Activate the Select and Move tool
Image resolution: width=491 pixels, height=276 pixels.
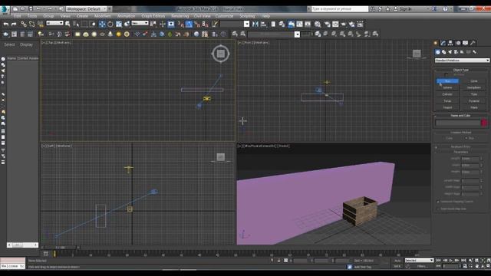(x=102, y=24)
